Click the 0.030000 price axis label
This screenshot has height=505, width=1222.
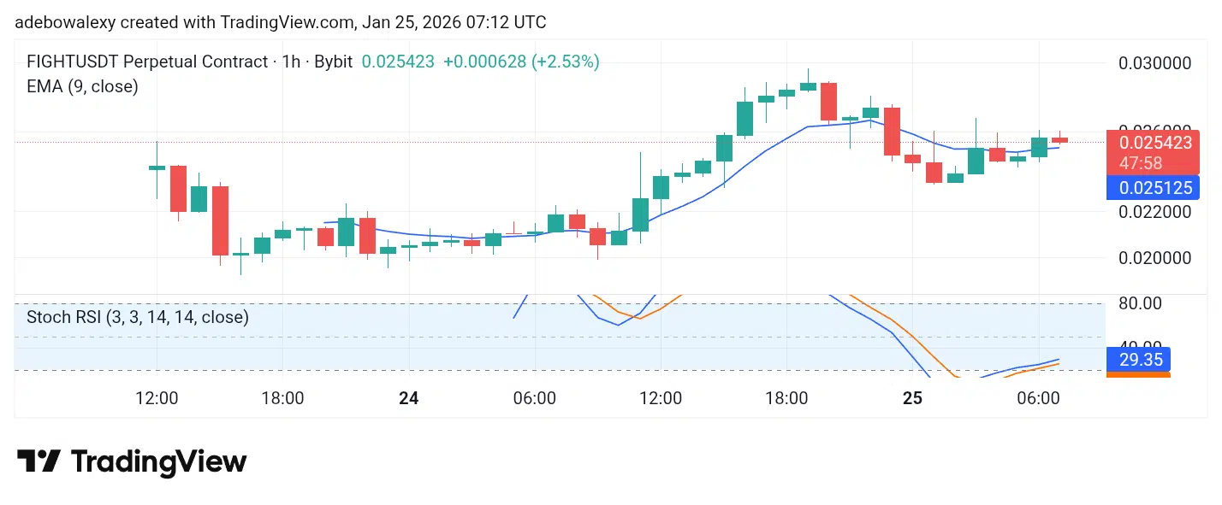pyautogui.click(x=1154, y=63)
